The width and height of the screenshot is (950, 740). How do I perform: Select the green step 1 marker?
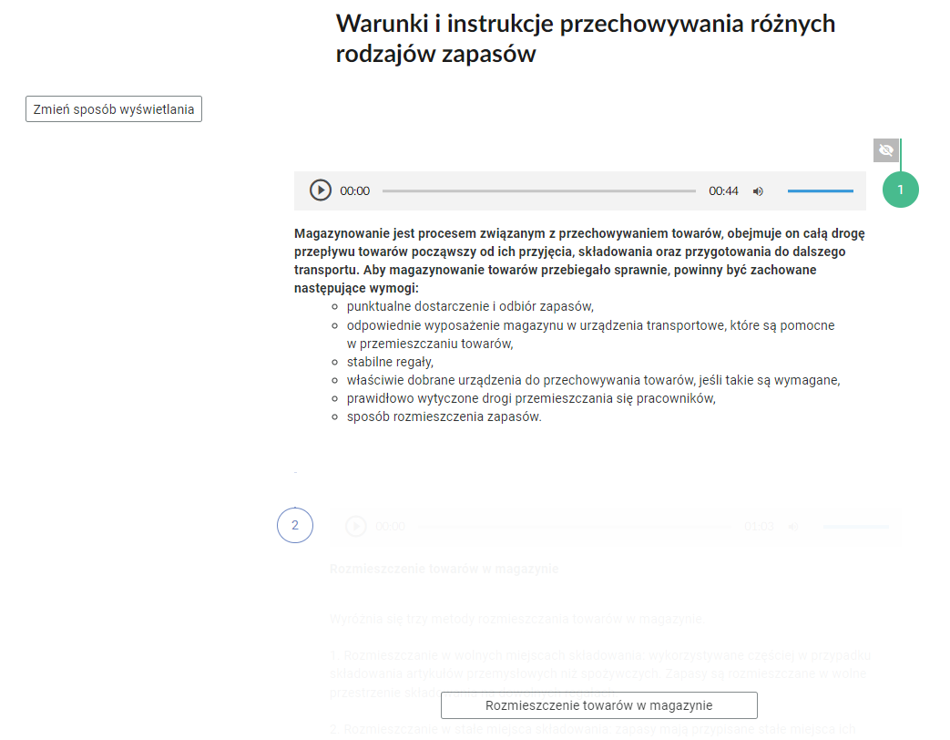click(x=900, y=190)
